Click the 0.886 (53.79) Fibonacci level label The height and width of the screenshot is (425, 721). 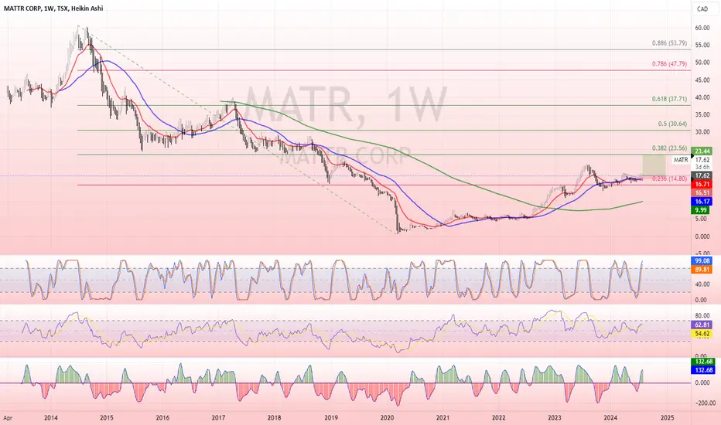tap(669, 43)
